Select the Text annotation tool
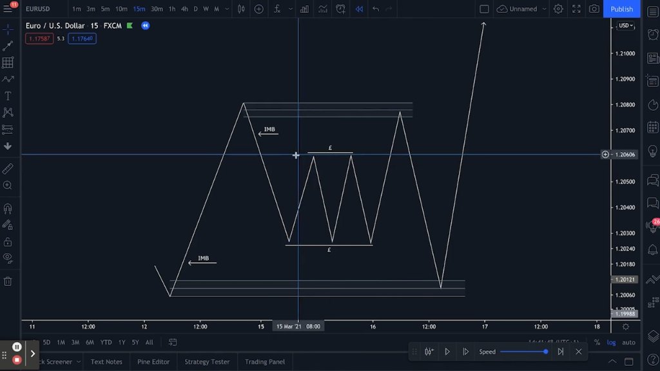 coord(8,96)
